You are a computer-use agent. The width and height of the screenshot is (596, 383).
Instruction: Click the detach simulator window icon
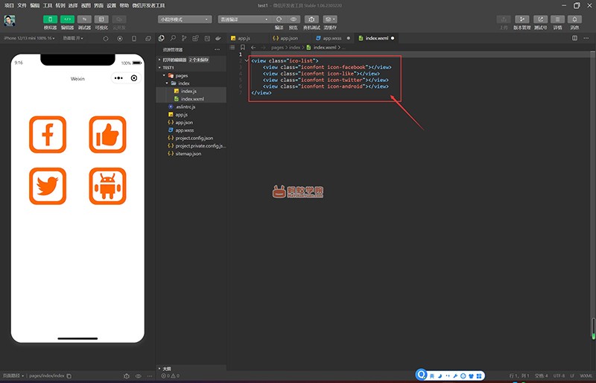click(148, 39)
